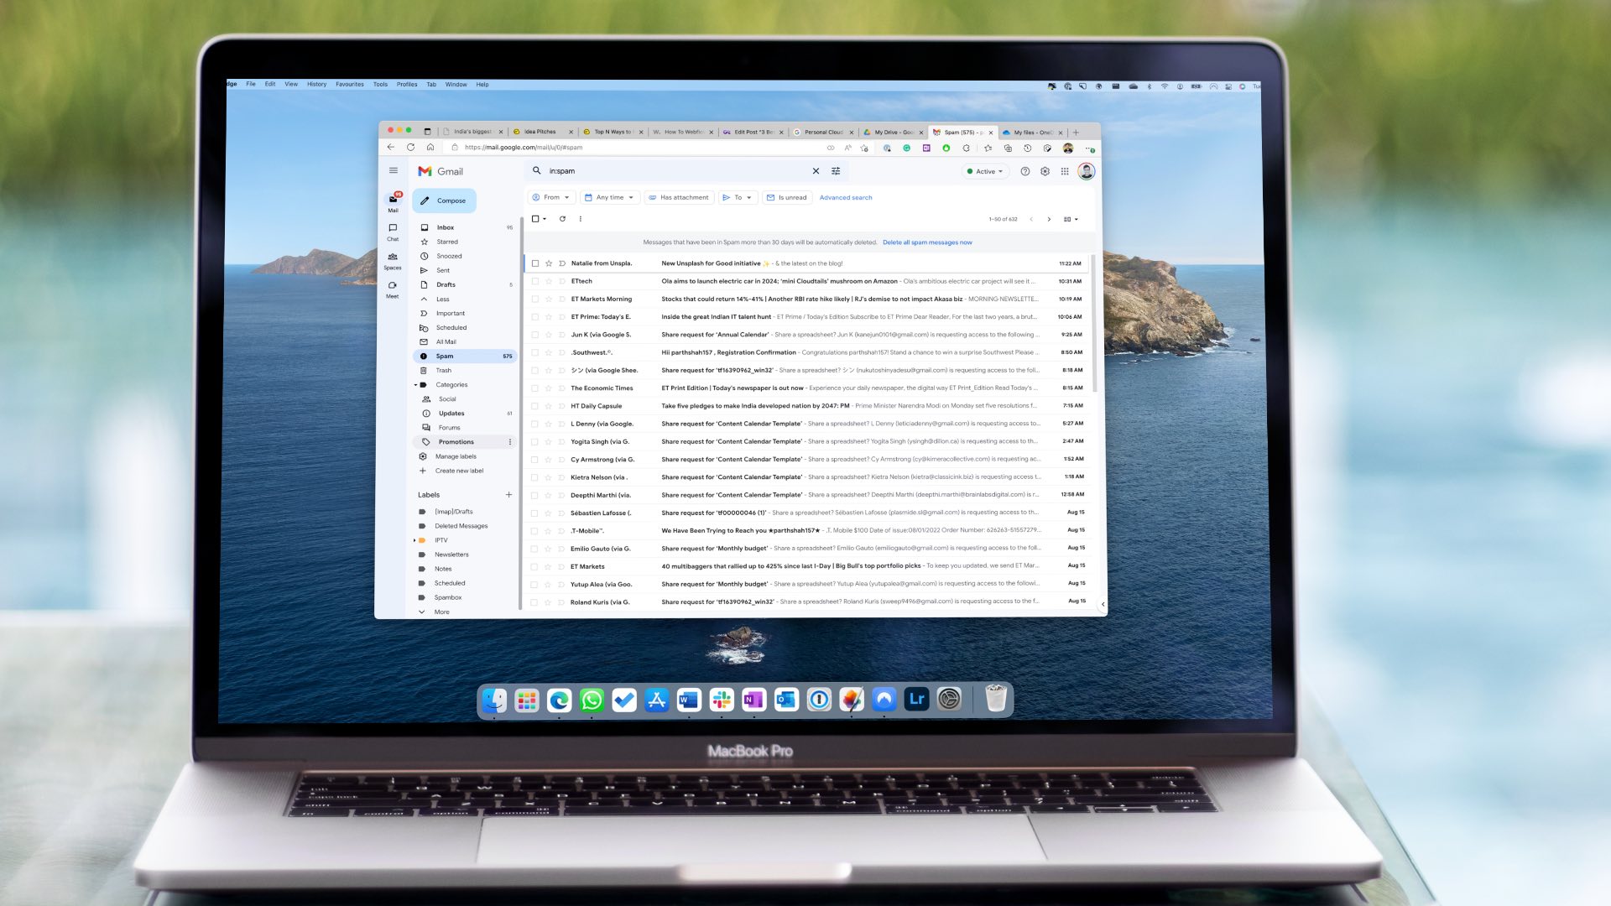Viewport: 1611px width, 906px height.
Task: Tick checkbox for The Economic Times email
Action: 535,388
